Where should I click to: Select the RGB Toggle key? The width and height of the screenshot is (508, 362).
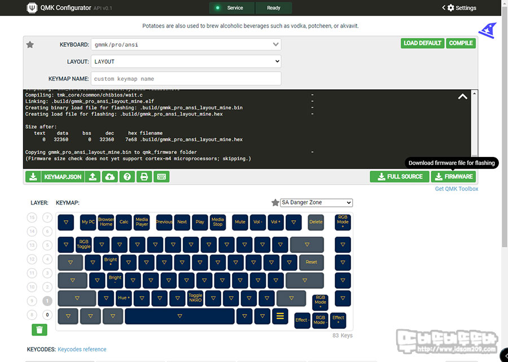84,245
